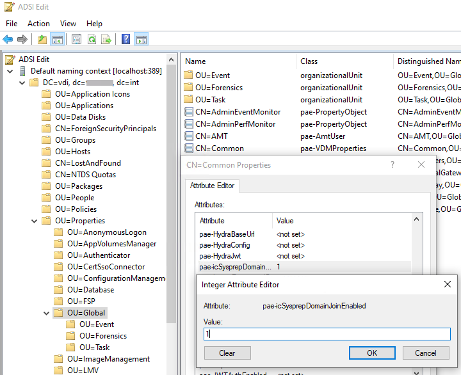This screenshot has height=375, width=461.
Task: Collapse the Default naming context node
Action: point(10,71)
